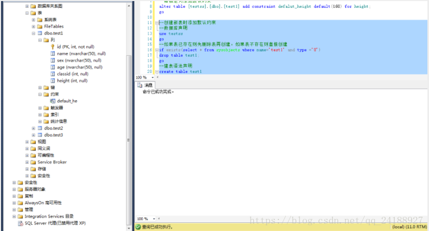
Task: Expand the dbo.test3 table
Action: [x=33, y=135]
